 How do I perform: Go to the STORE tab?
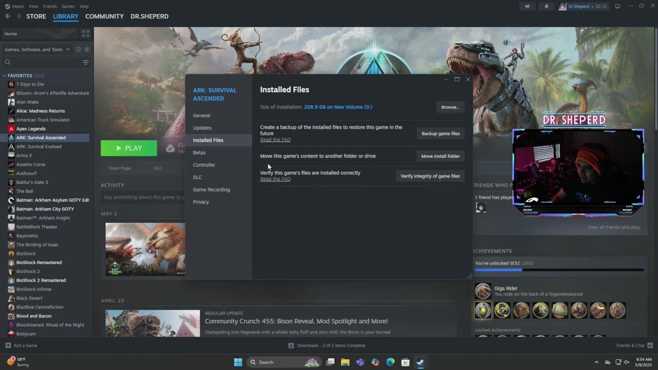[36, 16]
